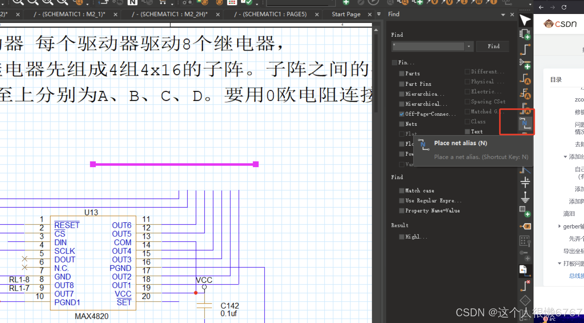This screenshot has width=584, height=323.
Task: Click the CSDN logo in the browser
Action: point(560,24)
